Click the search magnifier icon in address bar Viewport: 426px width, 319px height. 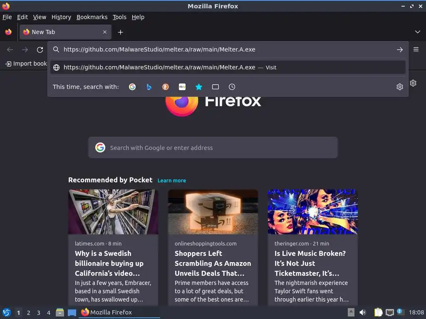click(56, 49)
